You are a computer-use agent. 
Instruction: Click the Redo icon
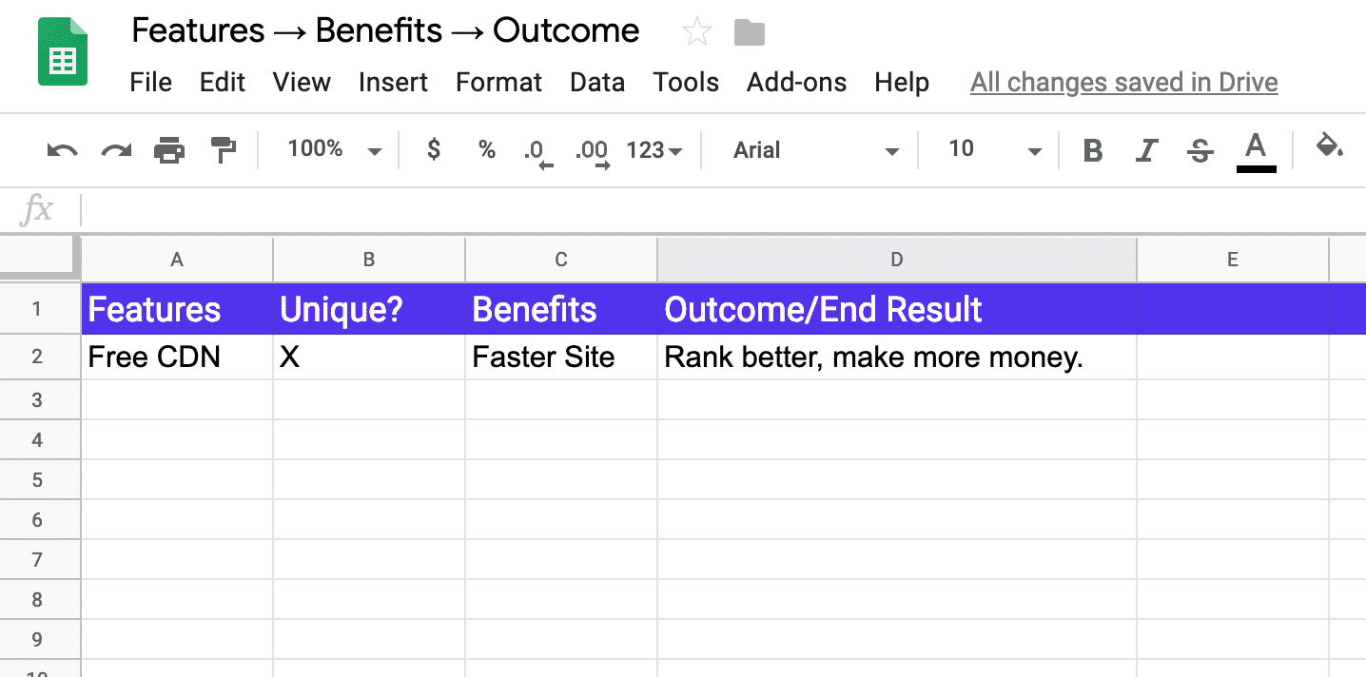click(x=115, y=149)
